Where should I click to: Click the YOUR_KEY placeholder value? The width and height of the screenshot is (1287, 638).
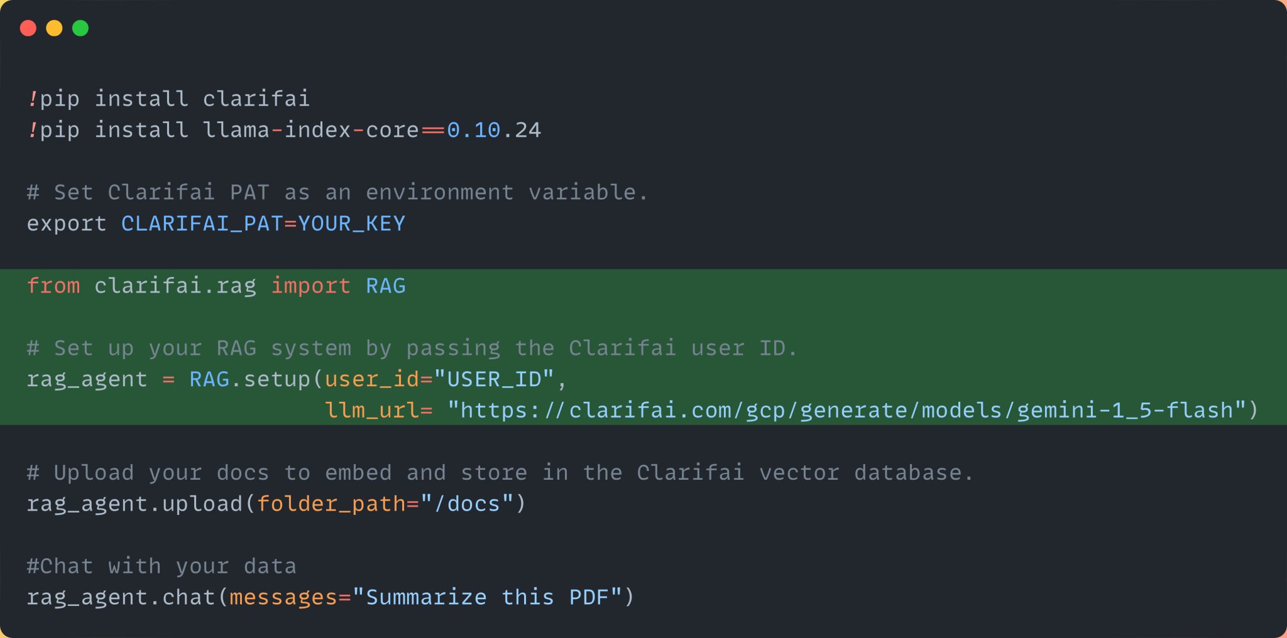[x=351, y=224]
